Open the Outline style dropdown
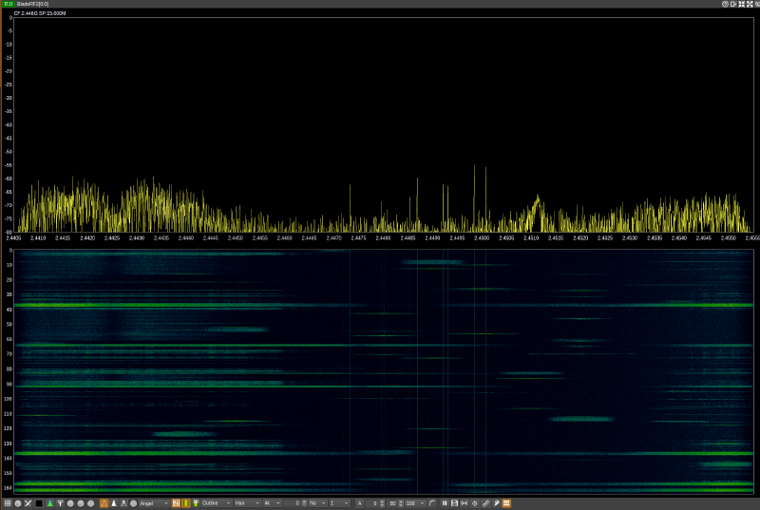 coord(215,502)
